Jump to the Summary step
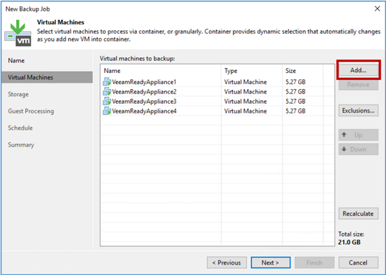 click(x=21, y=145)
